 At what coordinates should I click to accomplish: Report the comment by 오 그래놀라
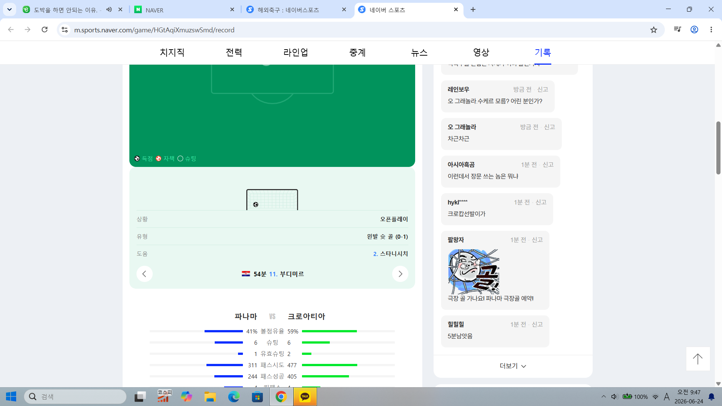(x=549, y=127)
